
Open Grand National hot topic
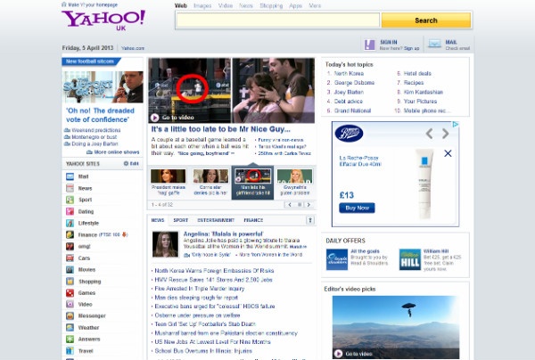[x=352, y=110]
